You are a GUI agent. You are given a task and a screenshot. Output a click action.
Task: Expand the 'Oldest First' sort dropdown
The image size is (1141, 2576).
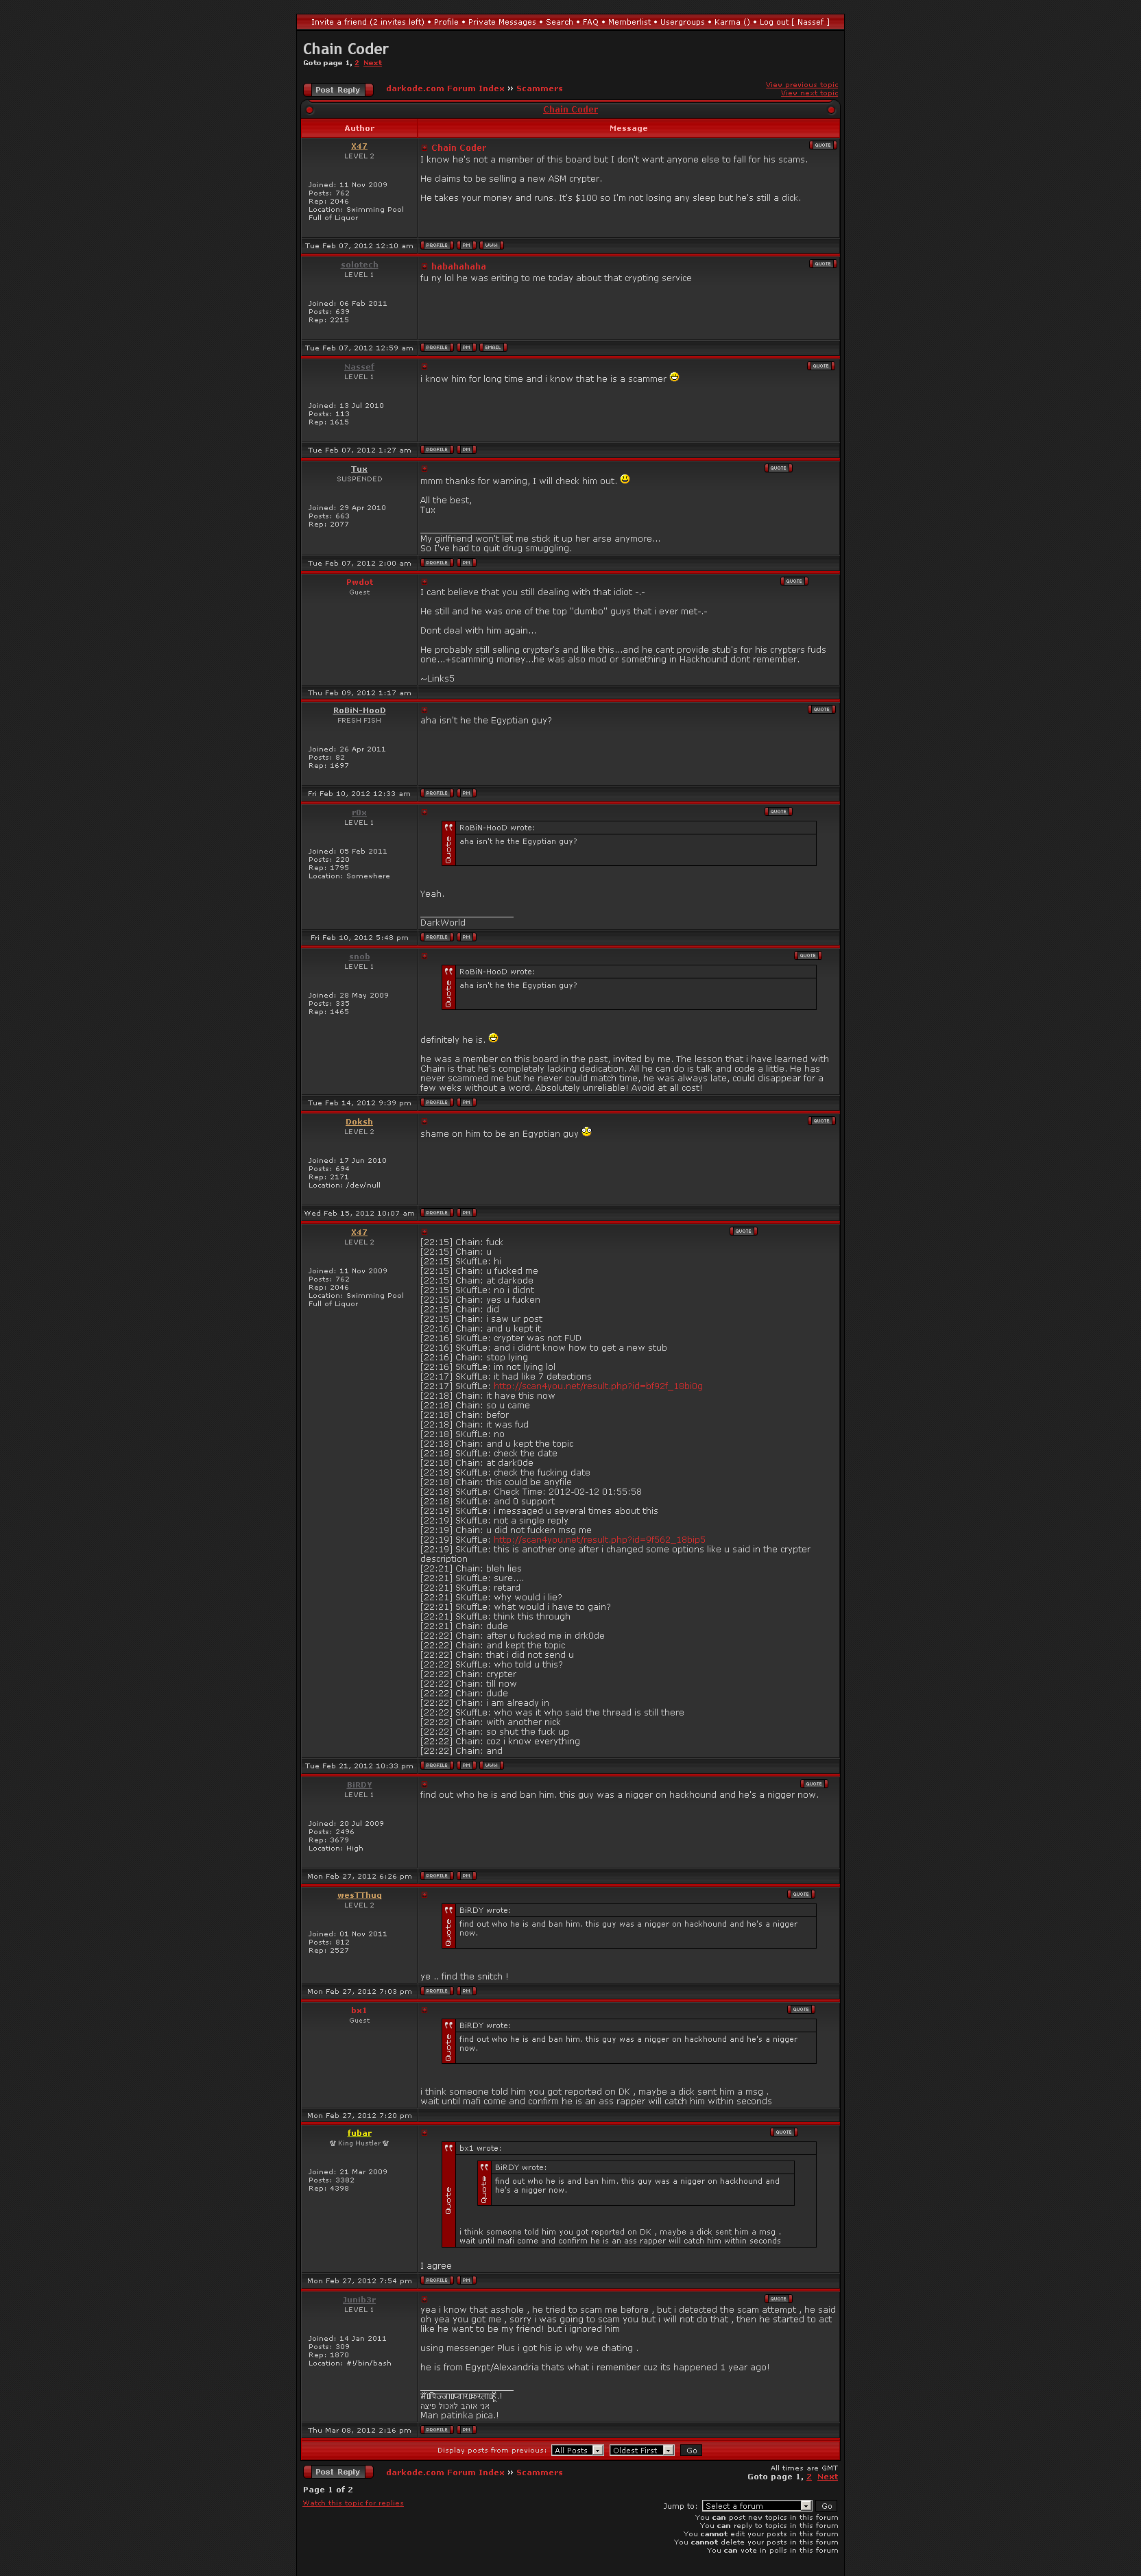[642, 2450]
